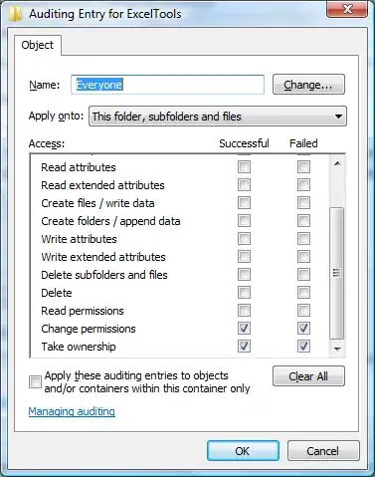Check Failed for Create folders / append data
Image resolution: width=375 pixels, height=477 pixels.
[303, 221]
